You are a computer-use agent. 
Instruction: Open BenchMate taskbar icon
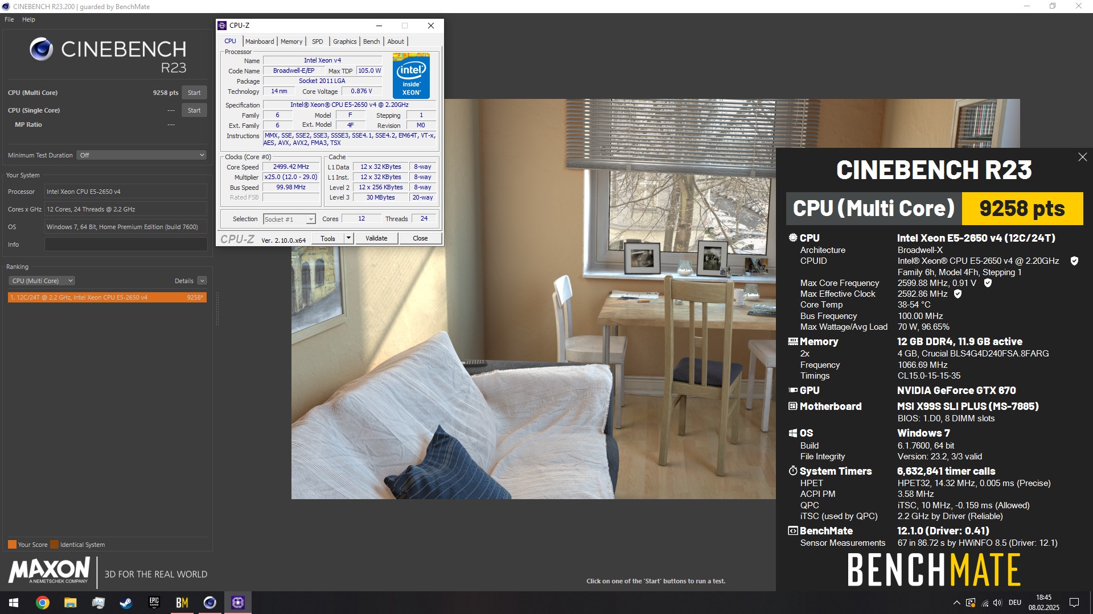pos(182,603)
